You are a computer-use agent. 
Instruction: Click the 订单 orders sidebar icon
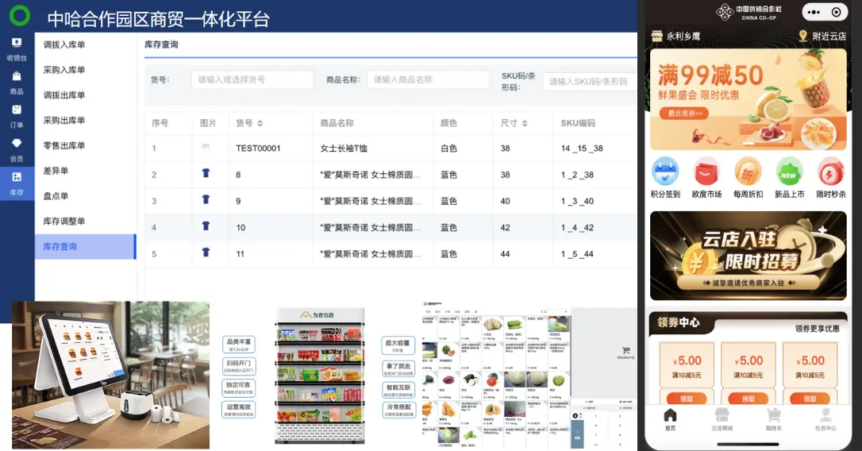click(x=17, y=110)
